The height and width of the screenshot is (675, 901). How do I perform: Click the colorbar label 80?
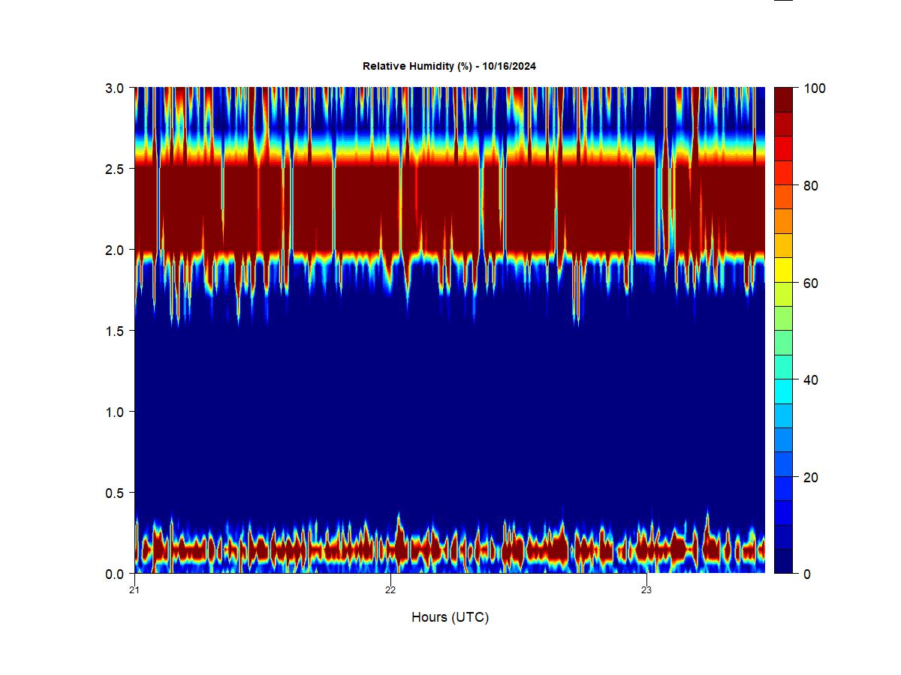click(x=810, y=186)
